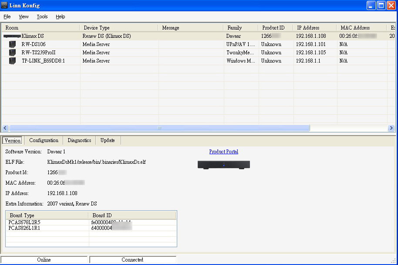398x265 pixels.
Task: Open the Tools menu
Action: pyautogui.click(x=42, y=17)
